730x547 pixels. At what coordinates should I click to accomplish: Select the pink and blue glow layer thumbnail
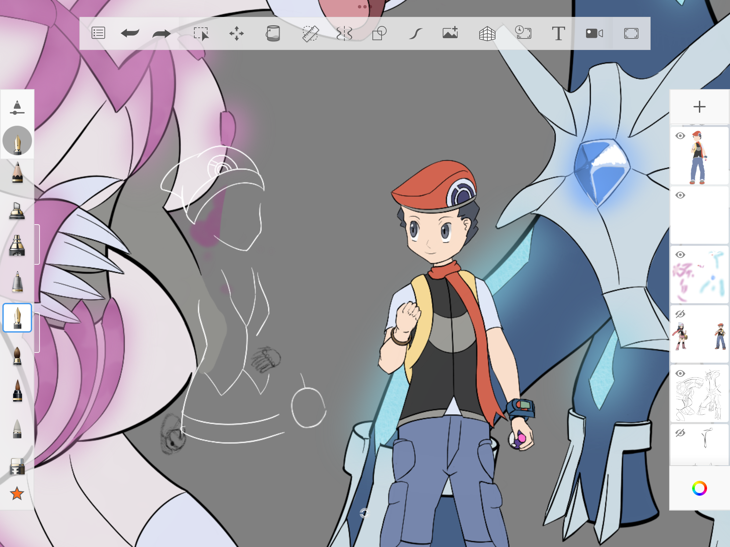point(699,275)
